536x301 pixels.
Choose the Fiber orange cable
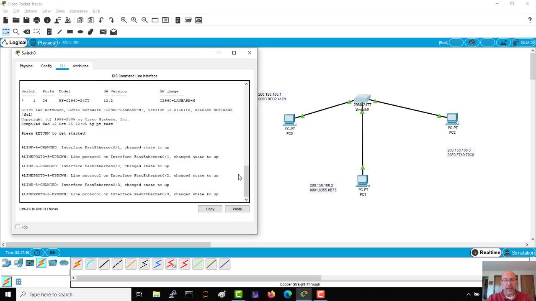tap(131, 264)
